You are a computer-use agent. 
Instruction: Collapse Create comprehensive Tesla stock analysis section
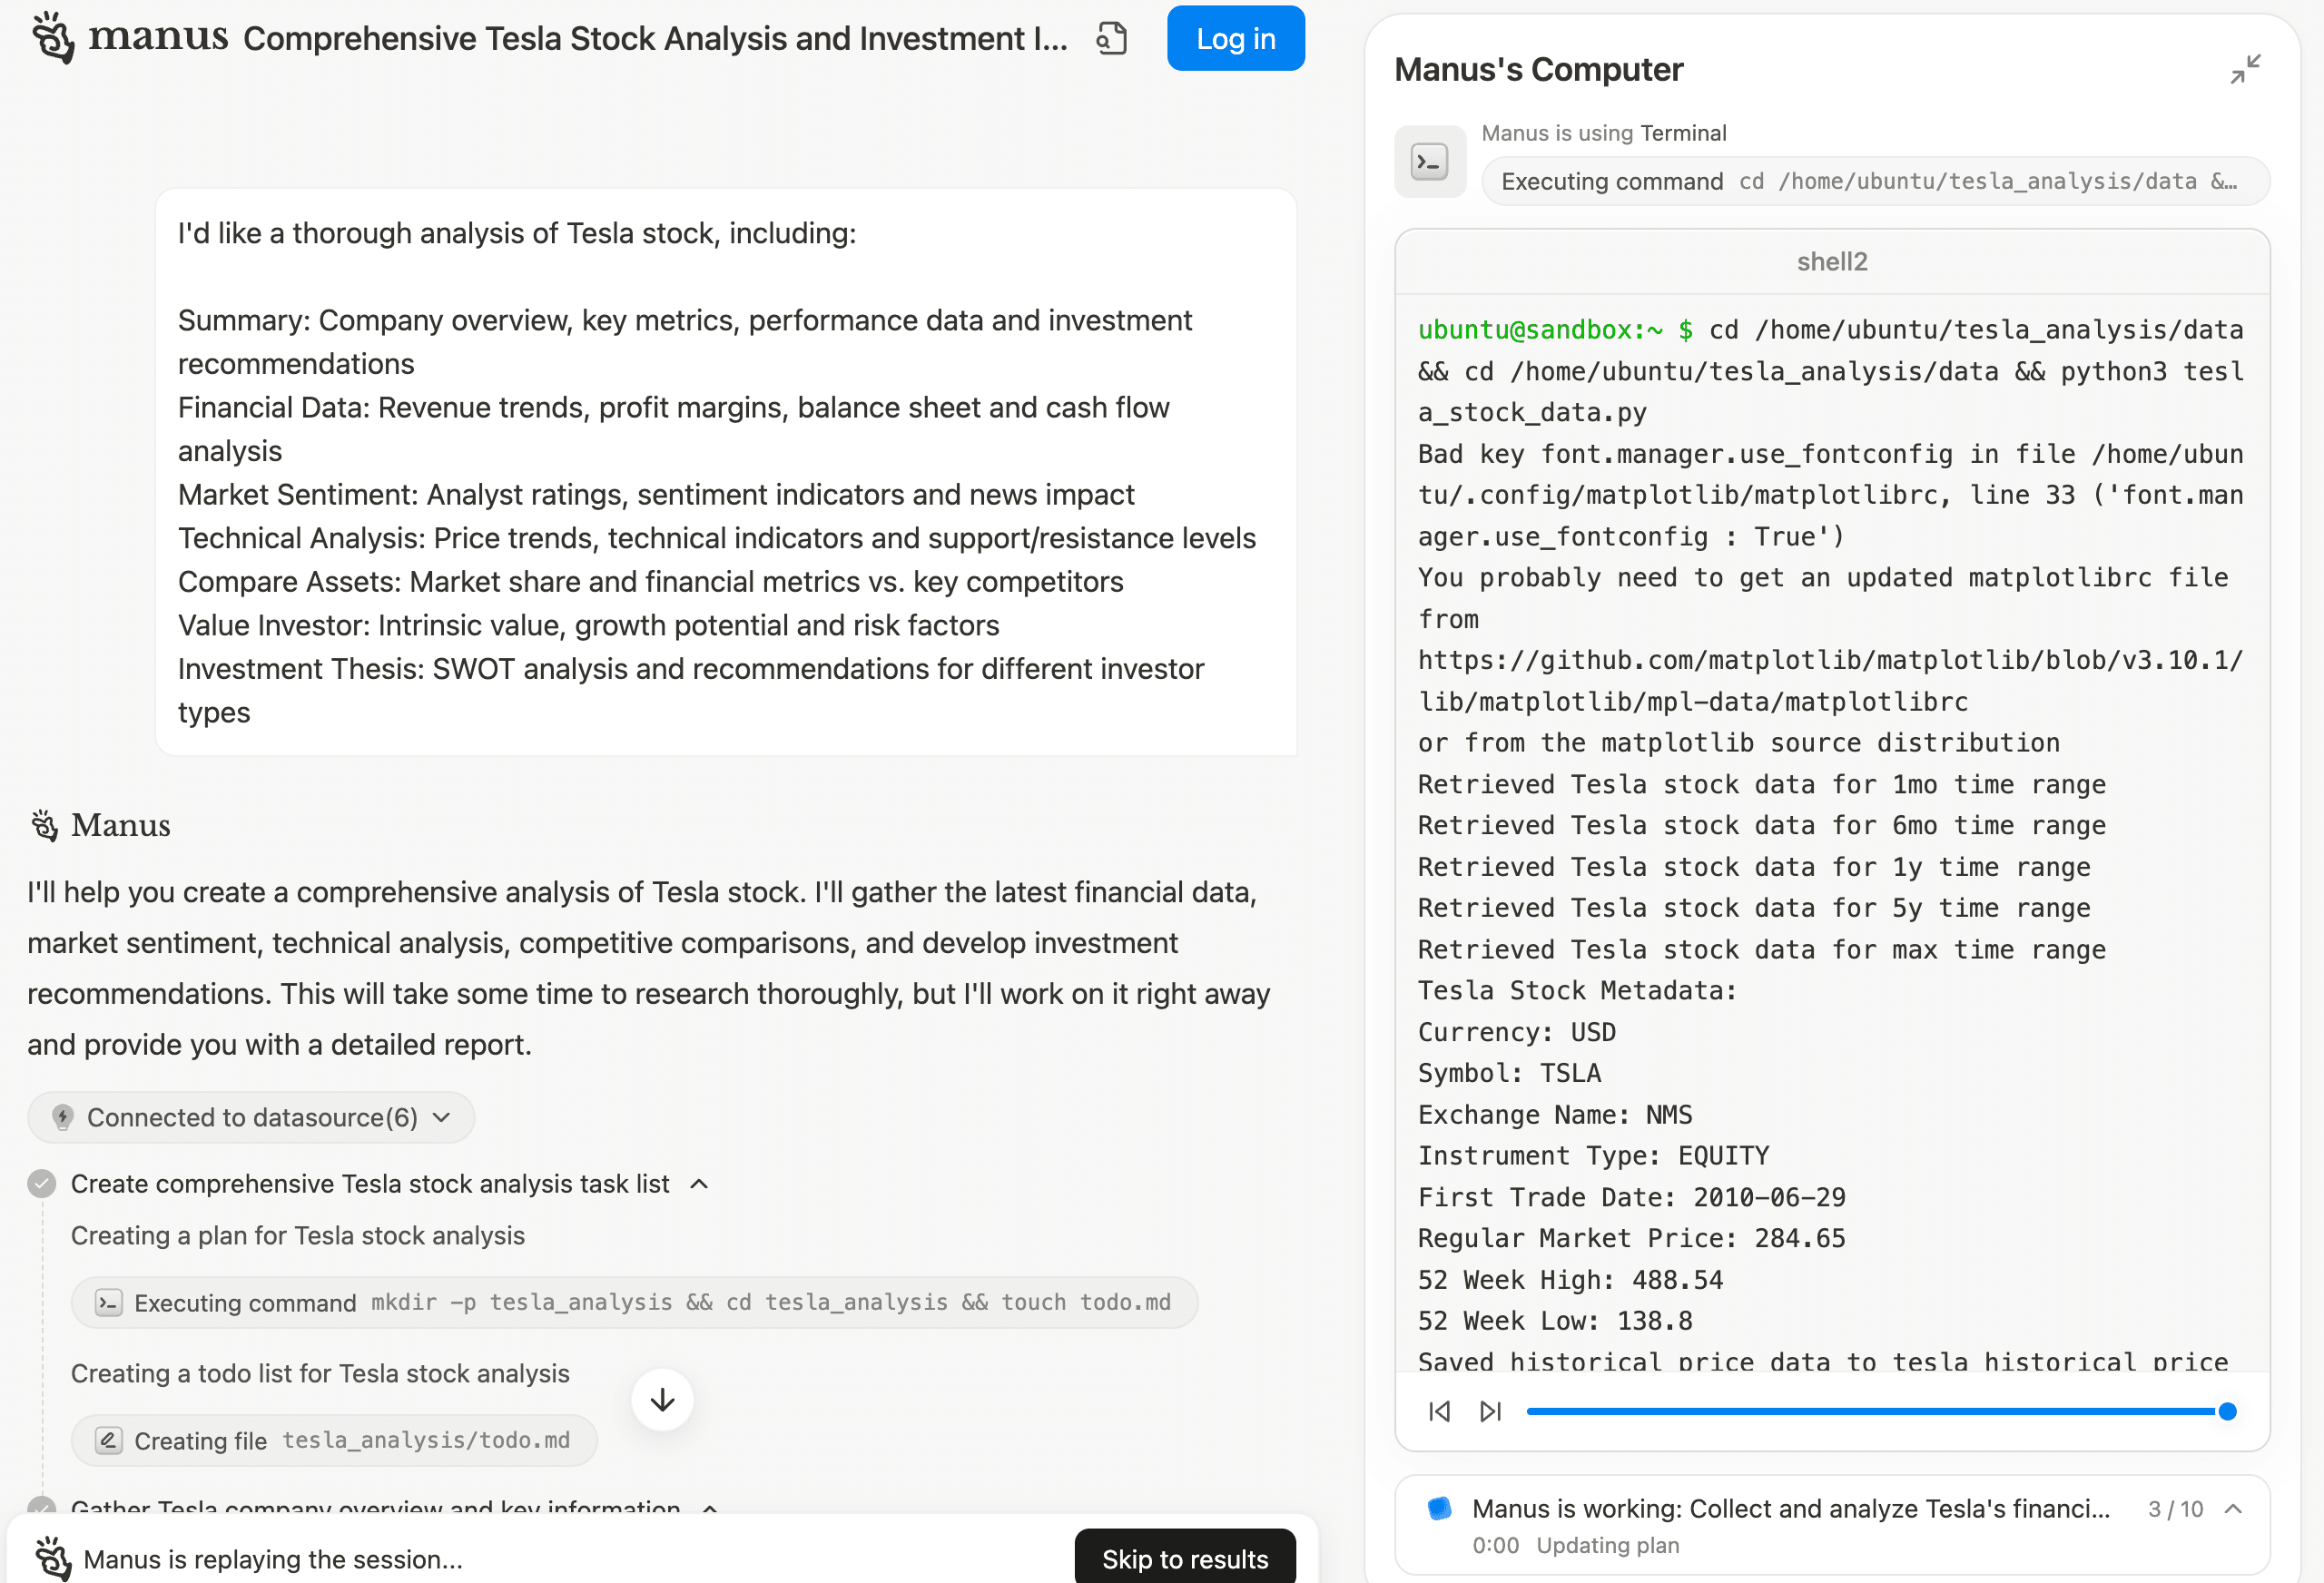tap(699, 1184)
